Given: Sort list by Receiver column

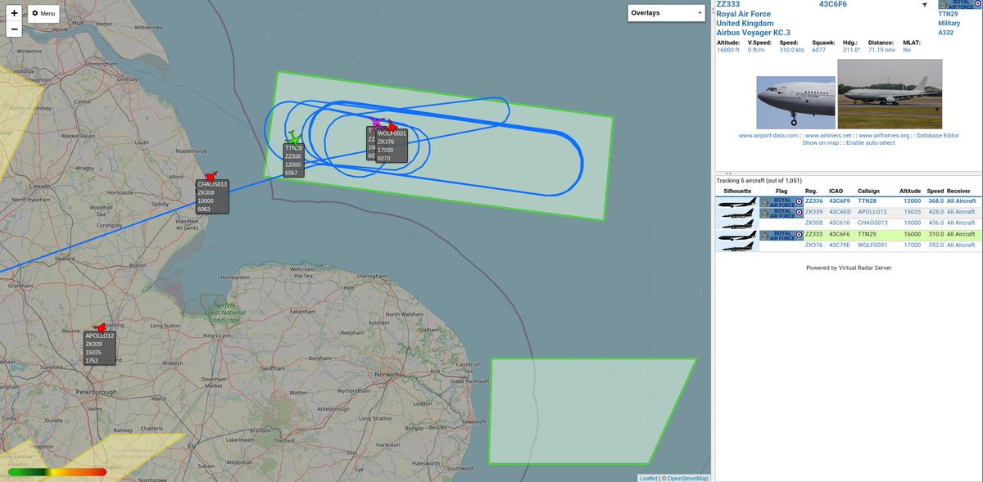Looking at the screenshot, I should pyautogui.click(x=958, y=191).
